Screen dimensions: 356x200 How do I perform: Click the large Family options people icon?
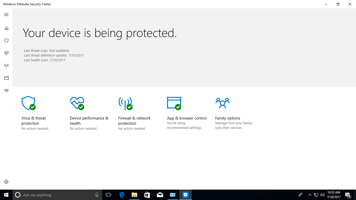pyautogui.click(x=222, y=103)
